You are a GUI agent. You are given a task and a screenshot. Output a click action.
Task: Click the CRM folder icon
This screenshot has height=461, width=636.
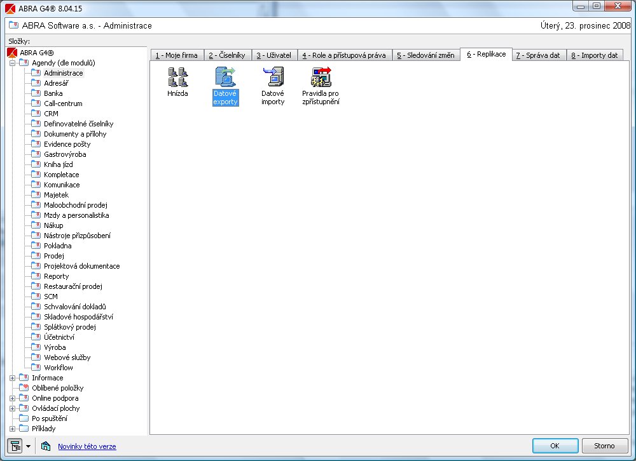pyautogui.click(x=36, y=114)
